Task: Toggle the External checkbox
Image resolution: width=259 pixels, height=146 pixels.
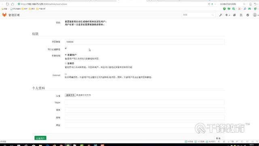Action: [x=66, y=74]
